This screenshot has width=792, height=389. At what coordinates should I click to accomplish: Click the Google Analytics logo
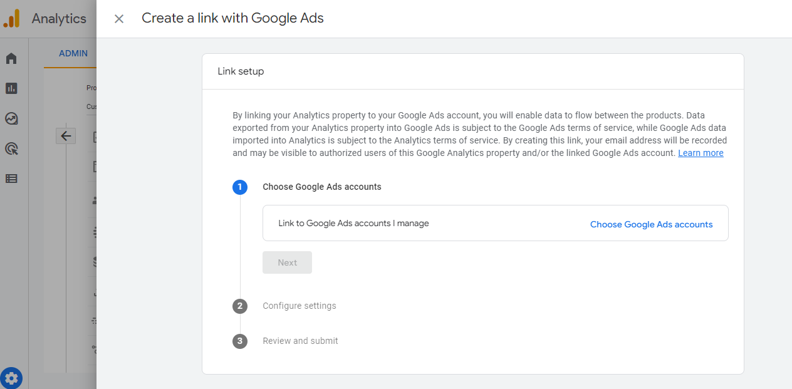tap(11, 18)
